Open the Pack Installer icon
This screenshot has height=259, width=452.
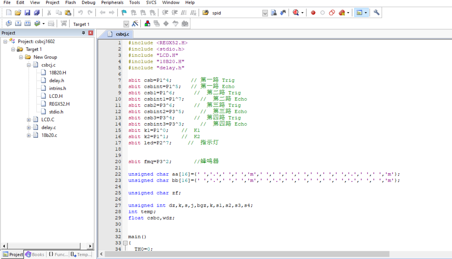coord(185,23)
